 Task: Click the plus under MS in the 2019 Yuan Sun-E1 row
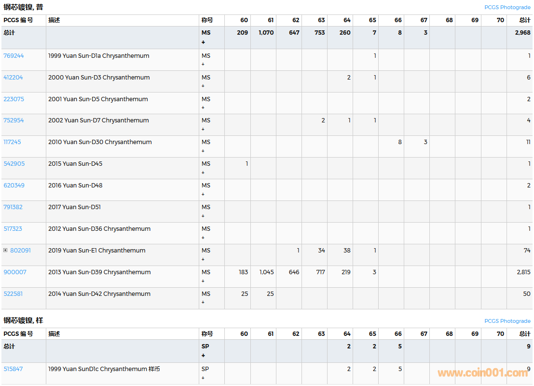pos(203,259)
